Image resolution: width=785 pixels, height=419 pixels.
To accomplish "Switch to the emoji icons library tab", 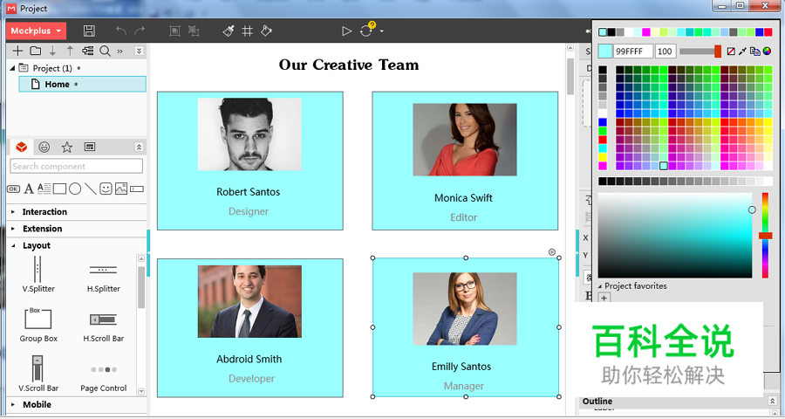I will pyautogui.click(x=44, y=147).
